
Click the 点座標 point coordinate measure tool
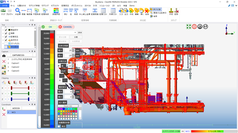click(18, 12)
